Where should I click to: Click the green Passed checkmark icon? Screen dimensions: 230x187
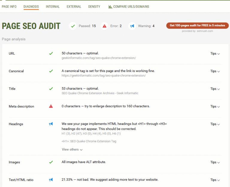72,26
